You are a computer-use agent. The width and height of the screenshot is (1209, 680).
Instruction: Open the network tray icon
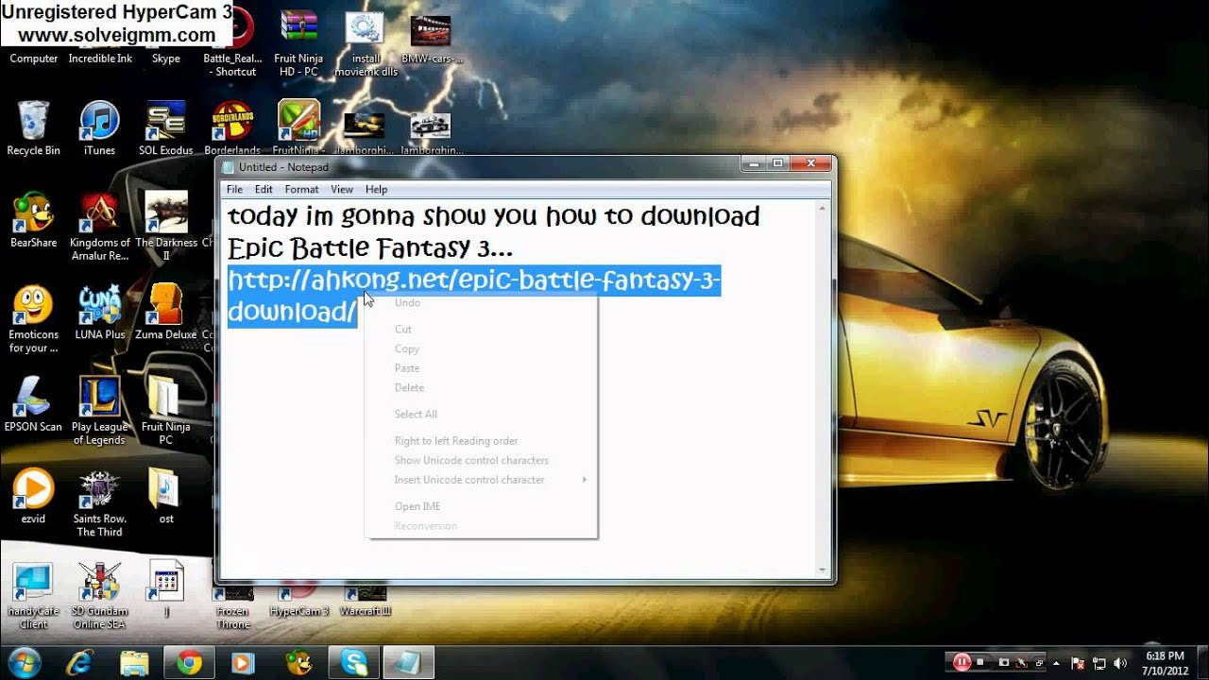point(1100,662)
